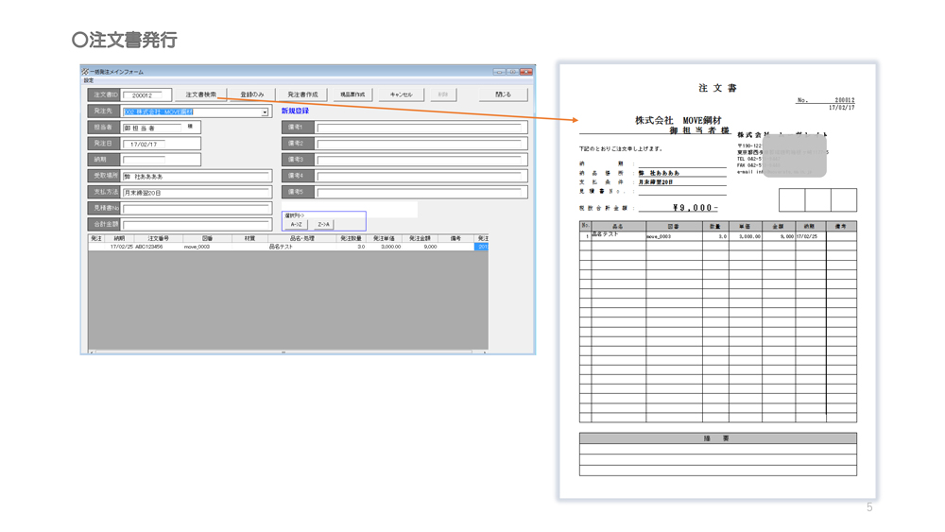Screen dimensions: 945x532
Task: Click the greyed-out 削除 button
Action: click(x=443, y=94)
